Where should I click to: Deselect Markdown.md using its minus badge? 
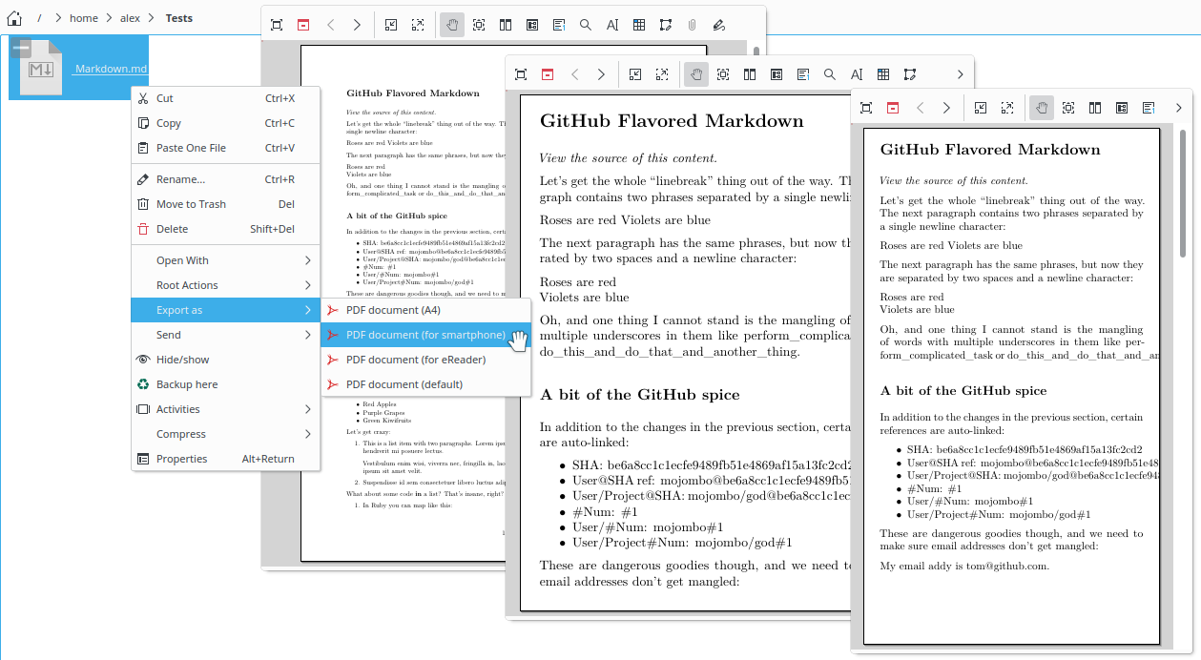click(22, 48)
